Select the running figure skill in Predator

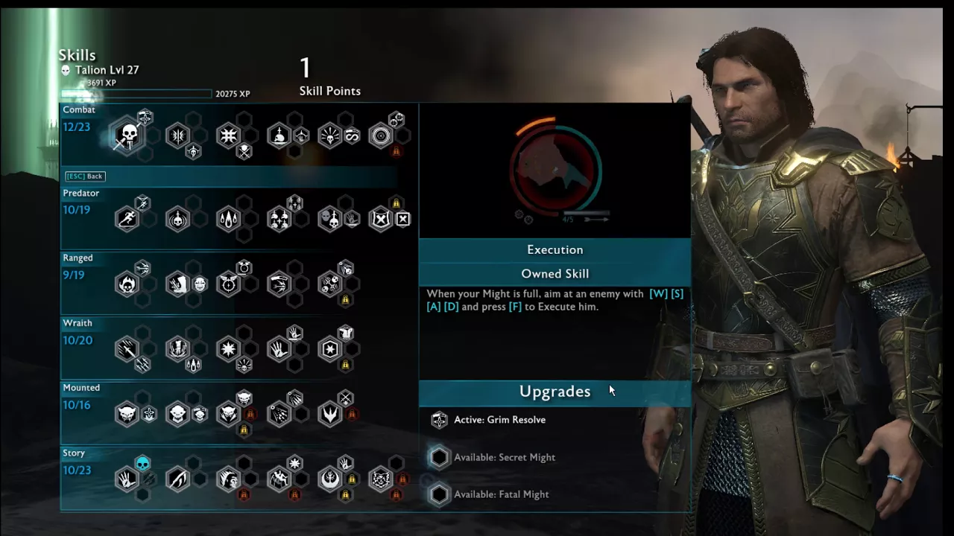(127, 219)
